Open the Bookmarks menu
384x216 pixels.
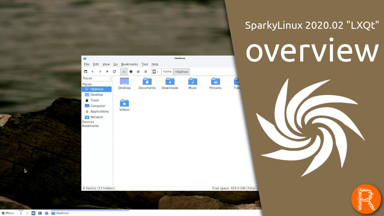coord(130,64)
